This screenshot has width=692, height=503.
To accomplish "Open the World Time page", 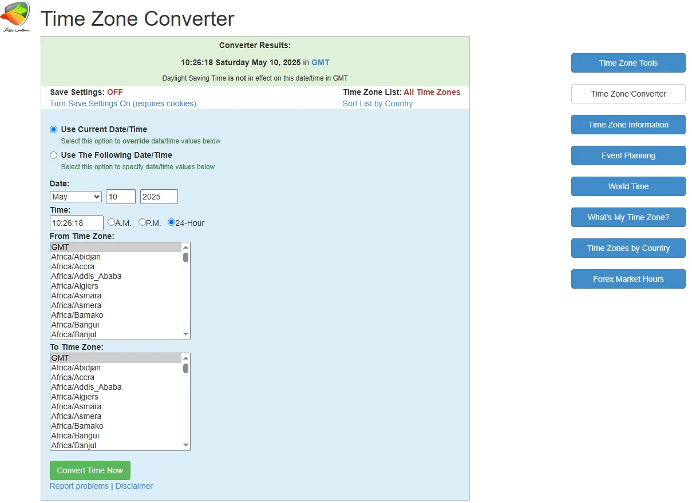I will click(628, 186).
